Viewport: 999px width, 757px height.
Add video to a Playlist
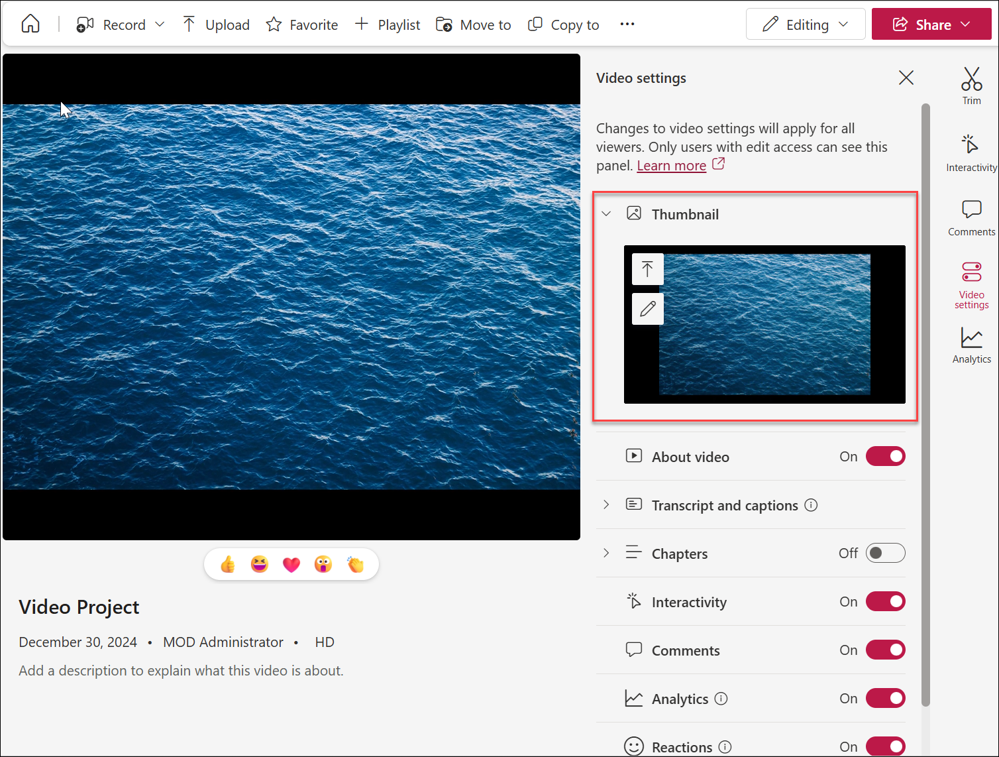click(388, 25)
